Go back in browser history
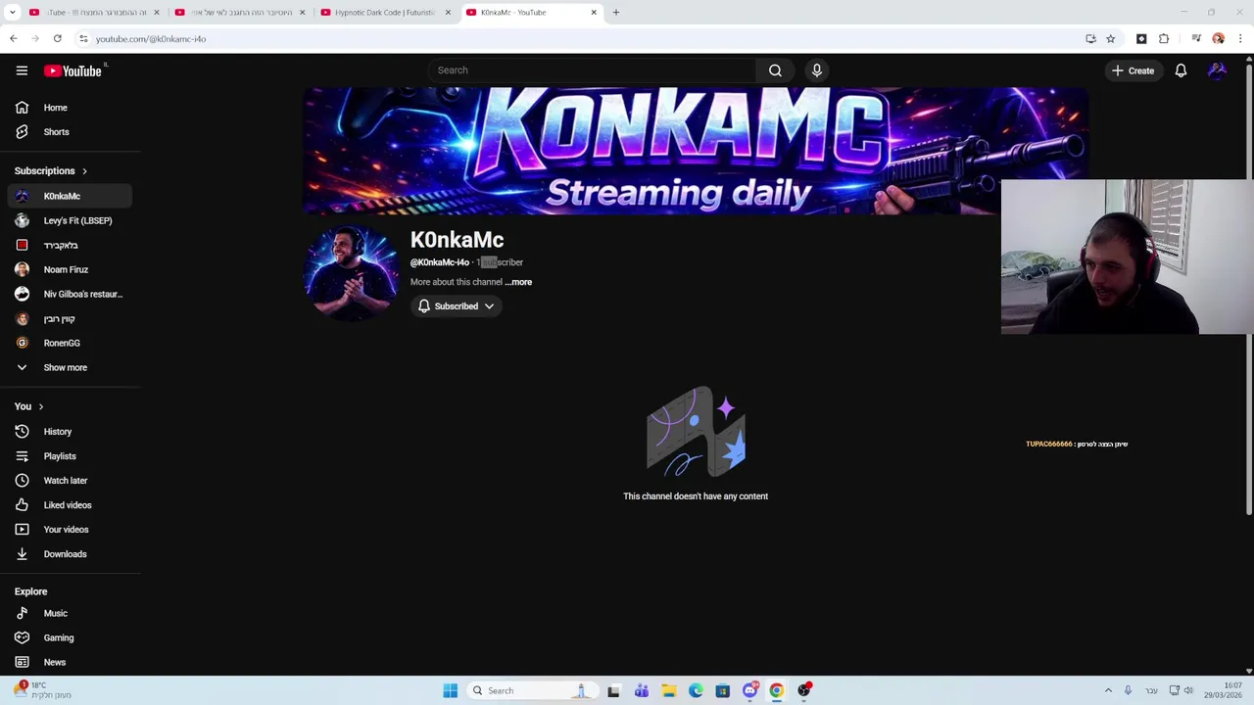 click(14, 39)
